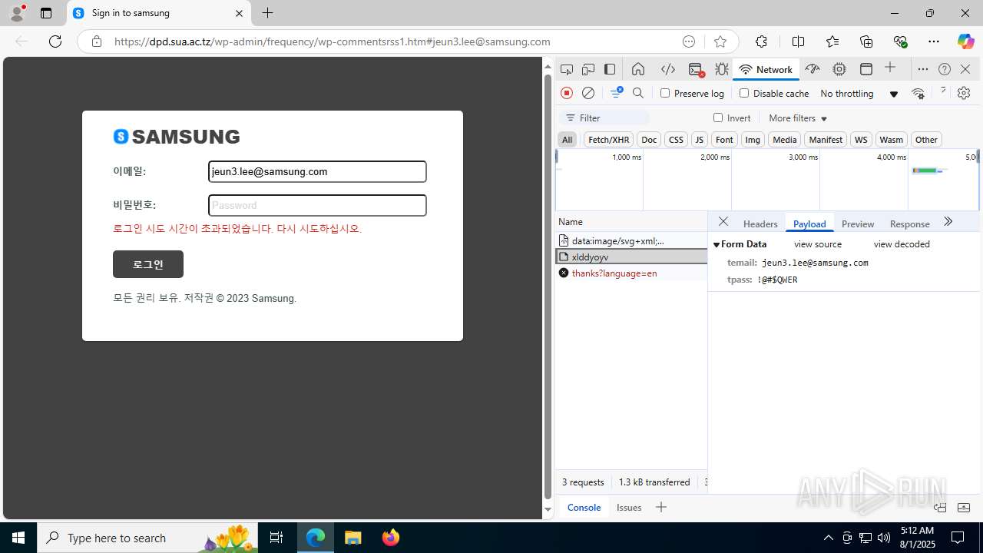Open split screen view icon
This screenshot has width=983, height=553.
[x=799, y=41]
